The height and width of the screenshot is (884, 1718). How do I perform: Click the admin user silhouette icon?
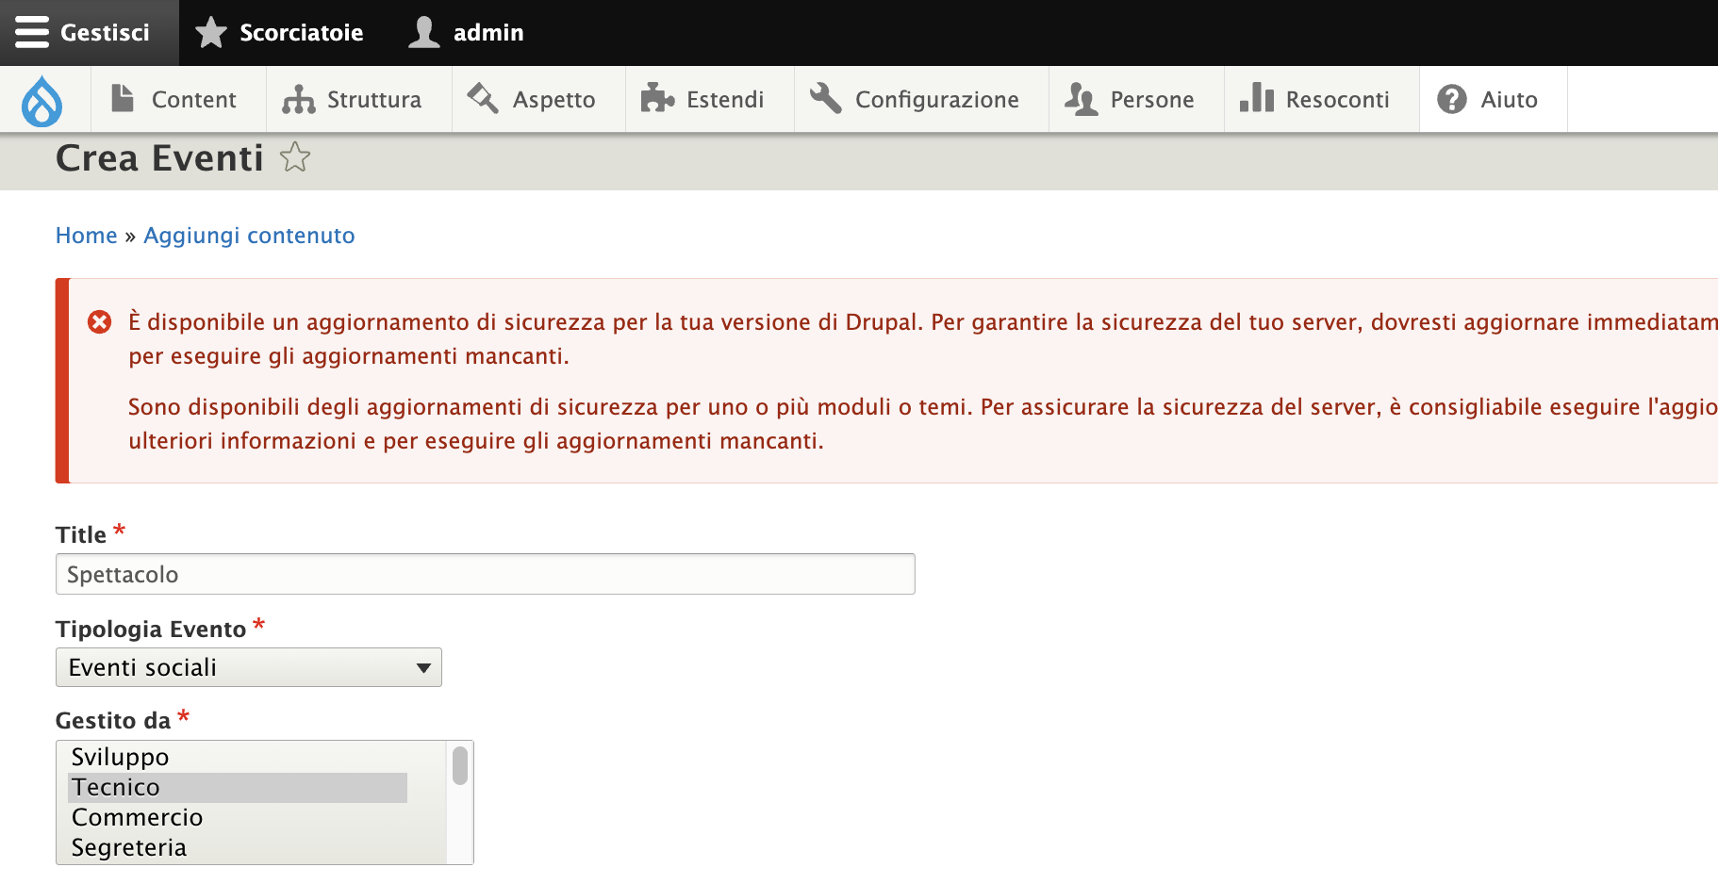(424, 32)
